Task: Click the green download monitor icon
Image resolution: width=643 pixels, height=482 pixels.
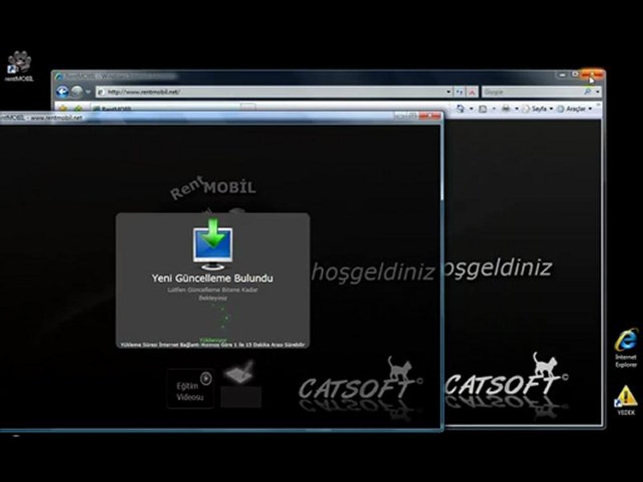Action: (213, 244)
